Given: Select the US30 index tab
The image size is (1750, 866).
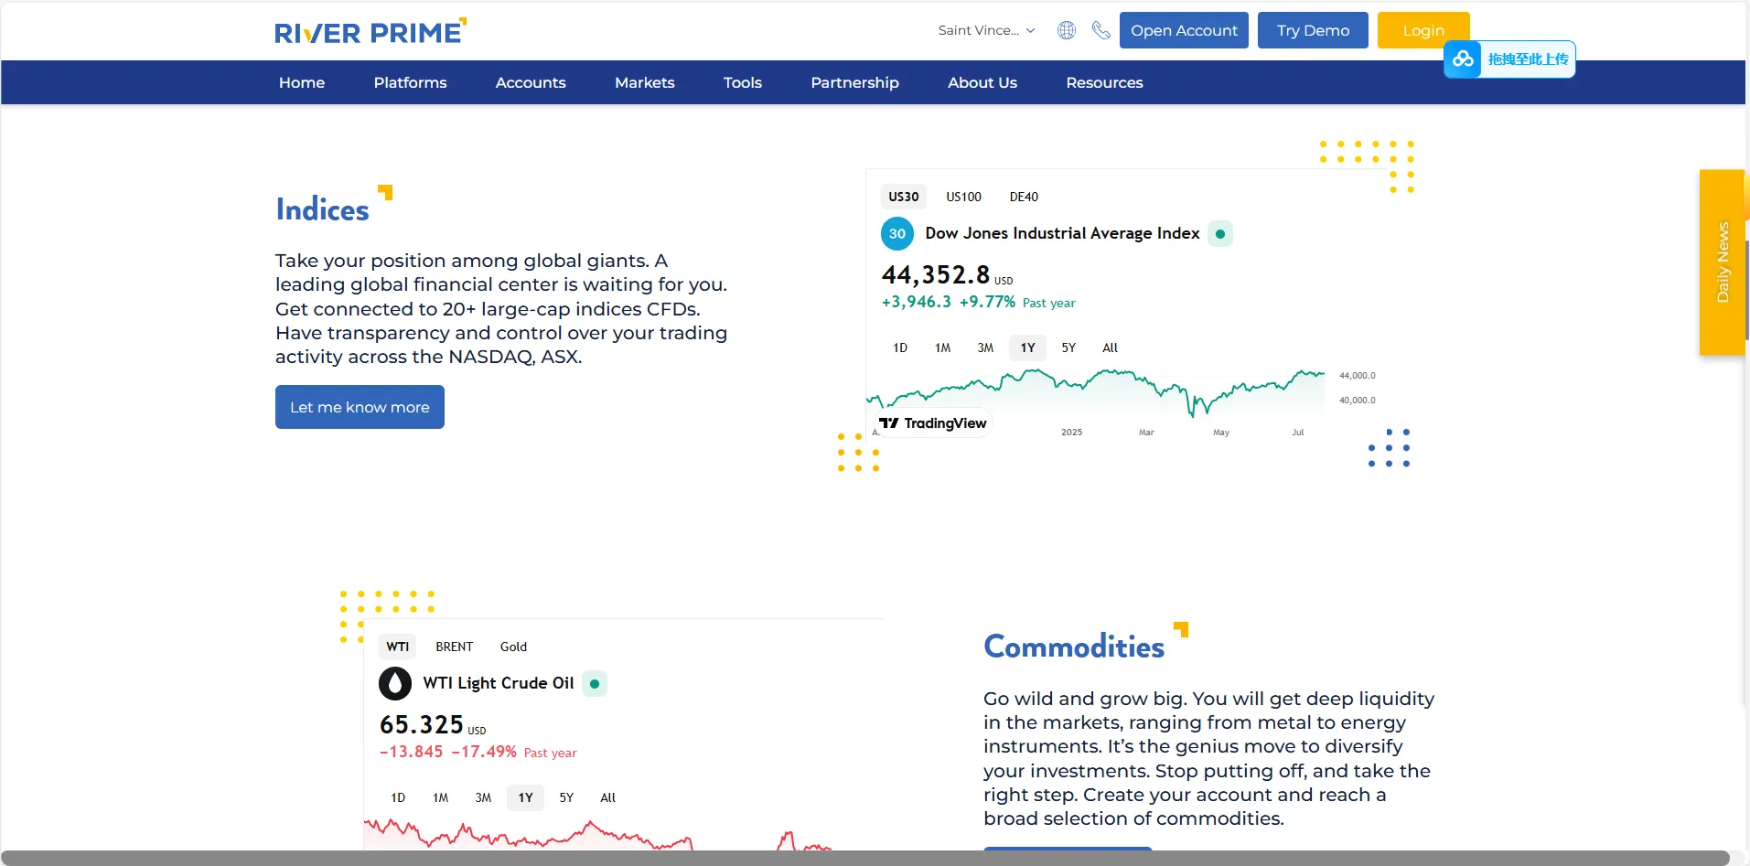Looking at the screenshot, I should tap(904, 197).
